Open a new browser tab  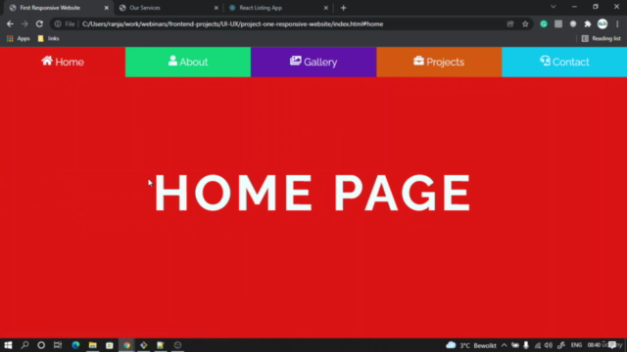pos(343,8)
